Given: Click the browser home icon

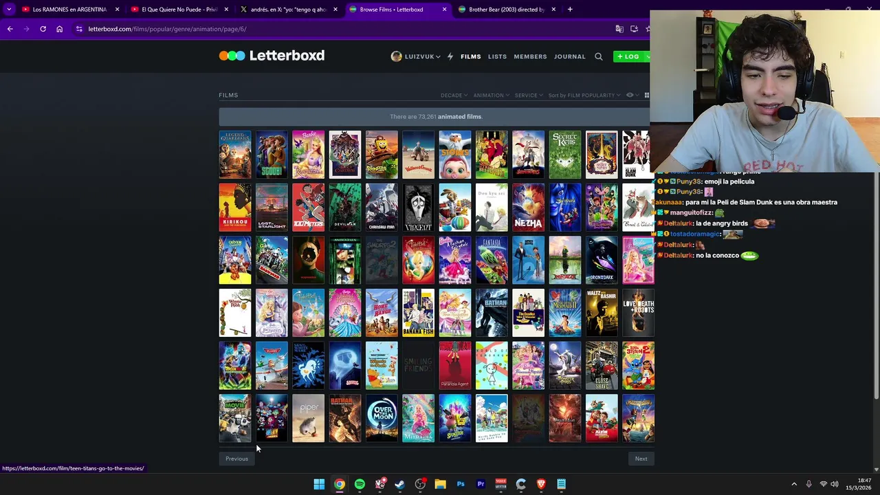Looking at the screenshot, I should (59, 29).
